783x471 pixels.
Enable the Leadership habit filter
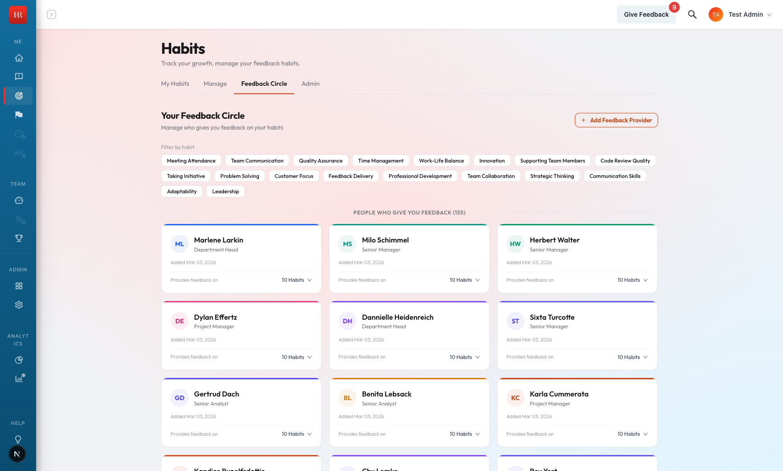pos(225,191)
